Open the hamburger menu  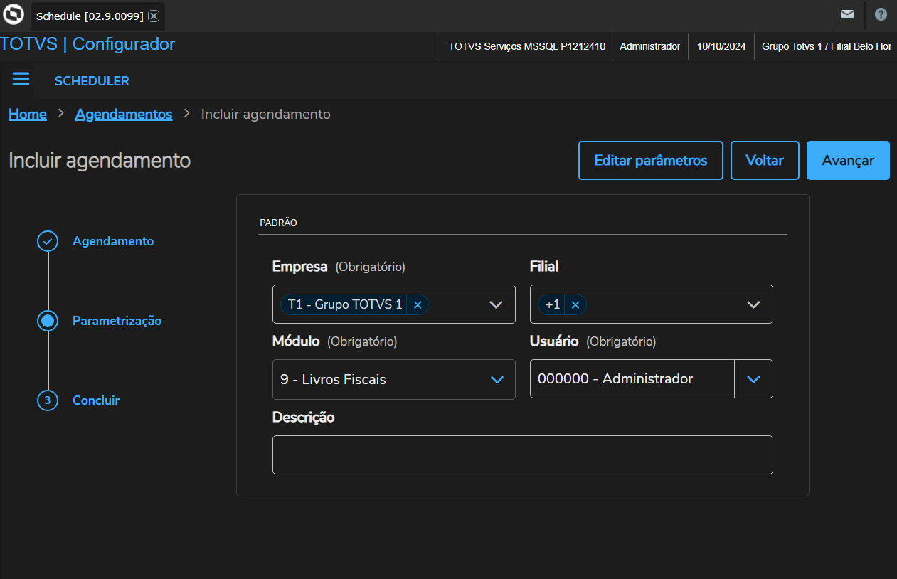(21, 79)
